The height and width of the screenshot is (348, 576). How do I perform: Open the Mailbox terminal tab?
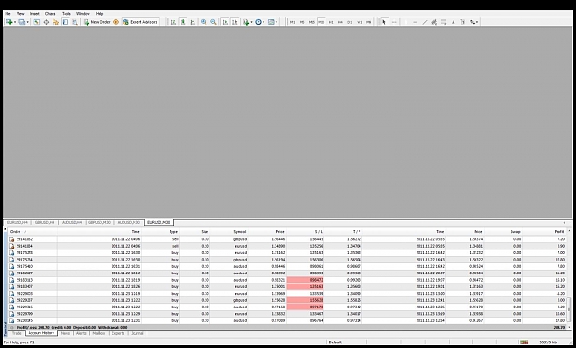click(99, 333)
